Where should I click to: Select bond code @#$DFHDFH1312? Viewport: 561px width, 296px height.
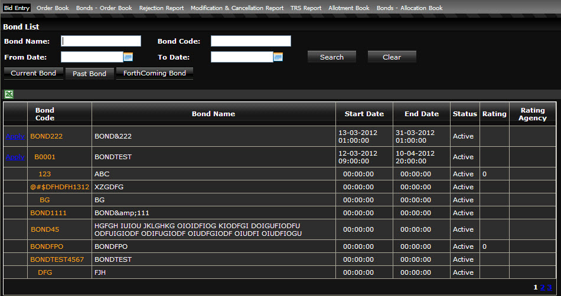click(60, 187)
